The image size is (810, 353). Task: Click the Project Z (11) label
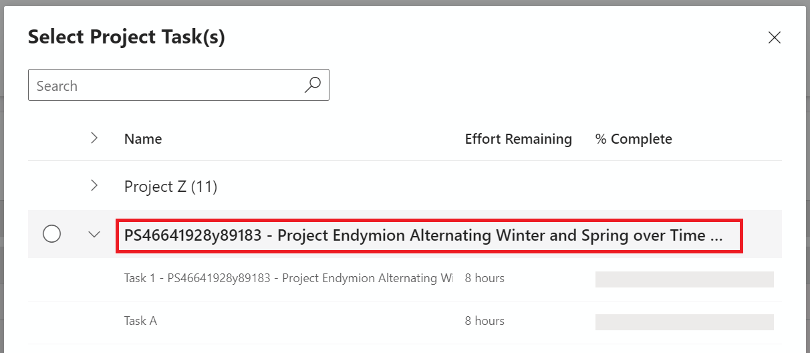[x=171, y=187]
